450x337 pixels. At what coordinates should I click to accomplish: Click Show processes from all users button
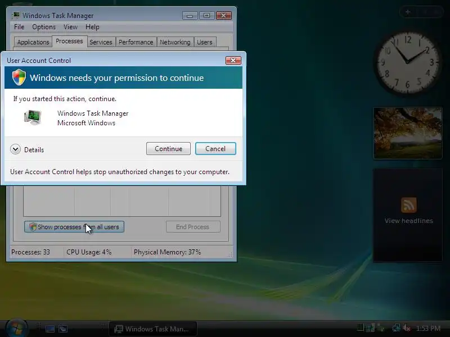74,227
